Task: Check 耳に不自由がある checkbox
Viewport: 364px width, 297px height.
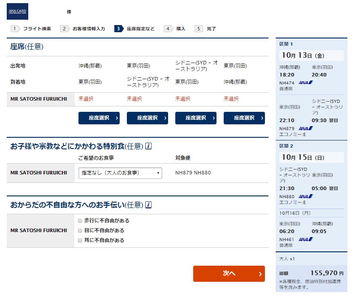Action: click(80, 240)
